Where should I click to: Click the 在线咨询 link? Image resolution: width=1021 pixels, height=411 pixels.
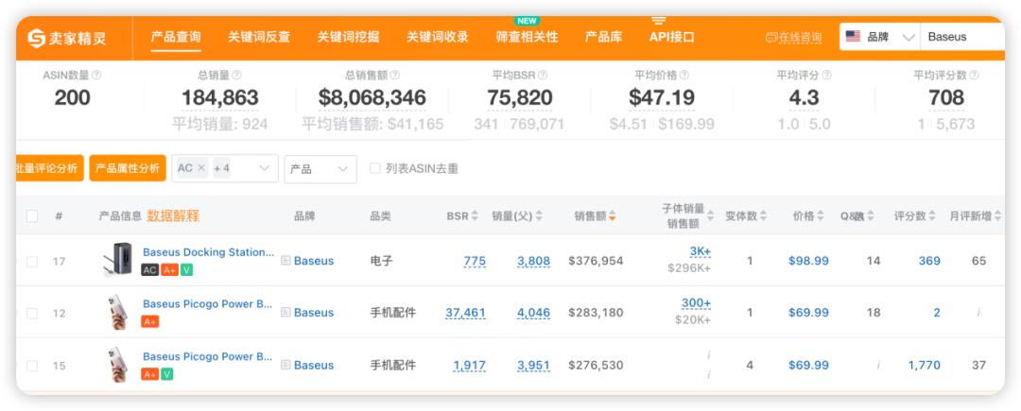pyautogui.click(x=794, y=37)
